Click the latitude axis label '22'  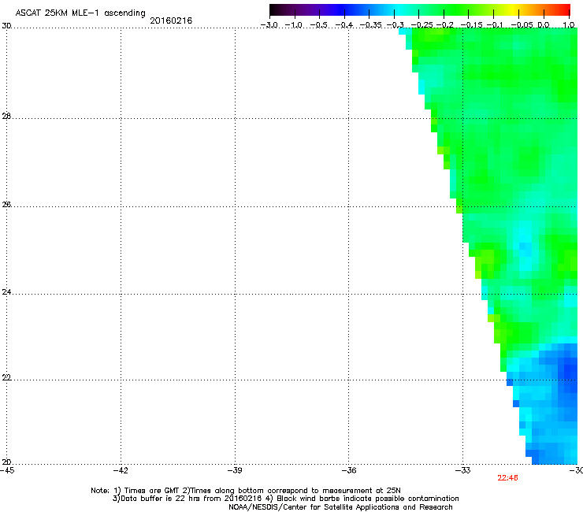pyautogui.click(x=6, y=377)
